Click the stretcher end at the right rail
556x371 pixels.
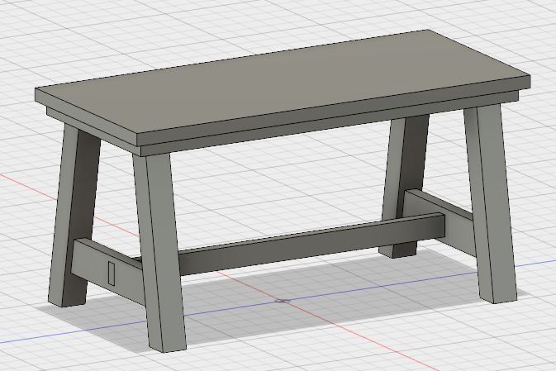[435, 226]
